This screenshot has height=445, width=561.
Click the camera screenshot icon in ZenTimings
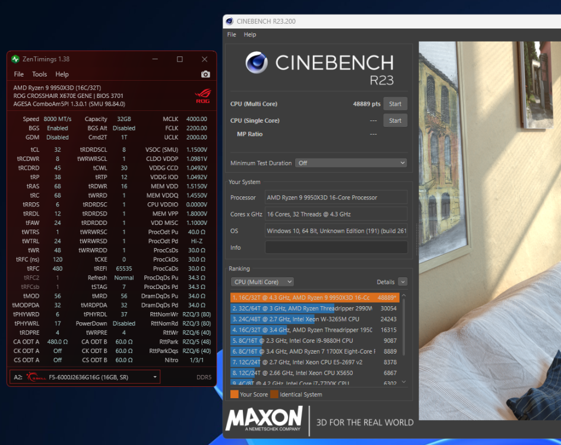tap(205, 74)
